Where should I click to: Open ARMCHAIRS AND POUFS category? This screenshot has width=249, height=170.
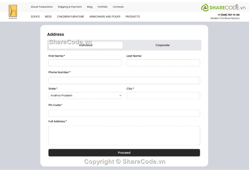pos(105,17)
